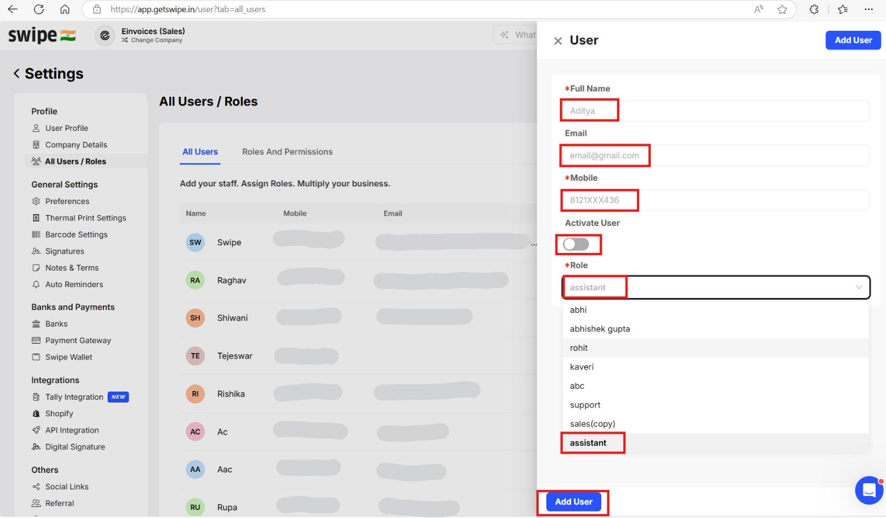The height and width of the screenshot is (518, 886).
Task: Open the browser extensions icon
Action: click(x=814, y=9)
